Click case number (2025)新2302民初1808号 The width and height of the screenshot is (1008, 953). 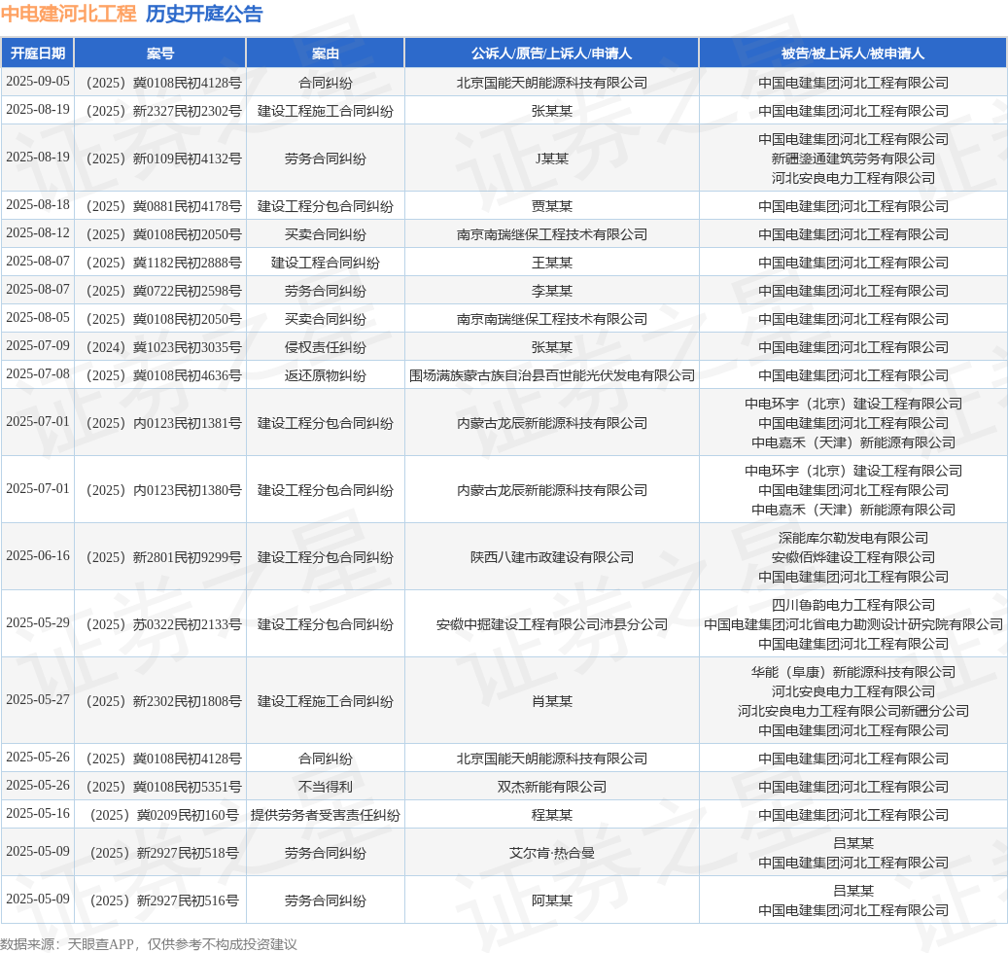pyautogui.click(x=164, y=701)
